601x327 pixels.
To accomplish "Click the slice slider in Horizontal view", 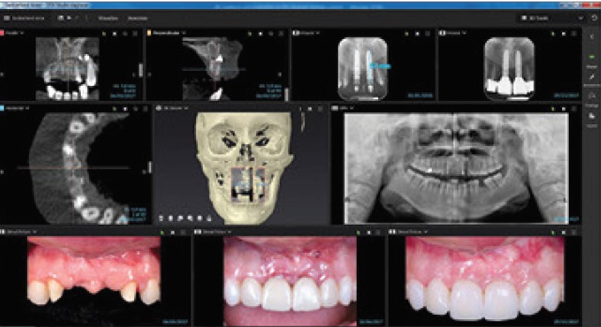I will point(149,165).
